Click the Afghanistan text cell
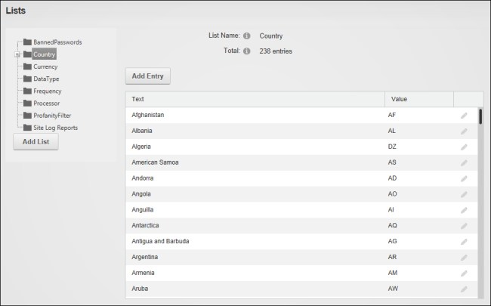Image resolution: width=491 pixels, height=306 pixels. click(x=255, y=116)
